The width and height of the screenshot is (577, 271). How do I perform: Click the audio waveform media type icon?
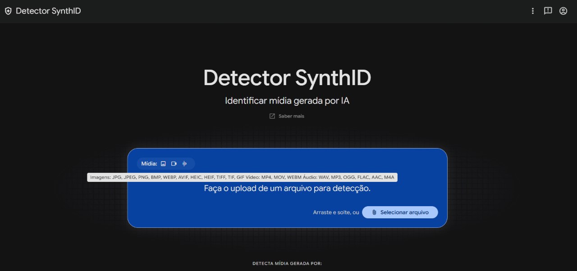pyautogui.click(x=184, y=164)
